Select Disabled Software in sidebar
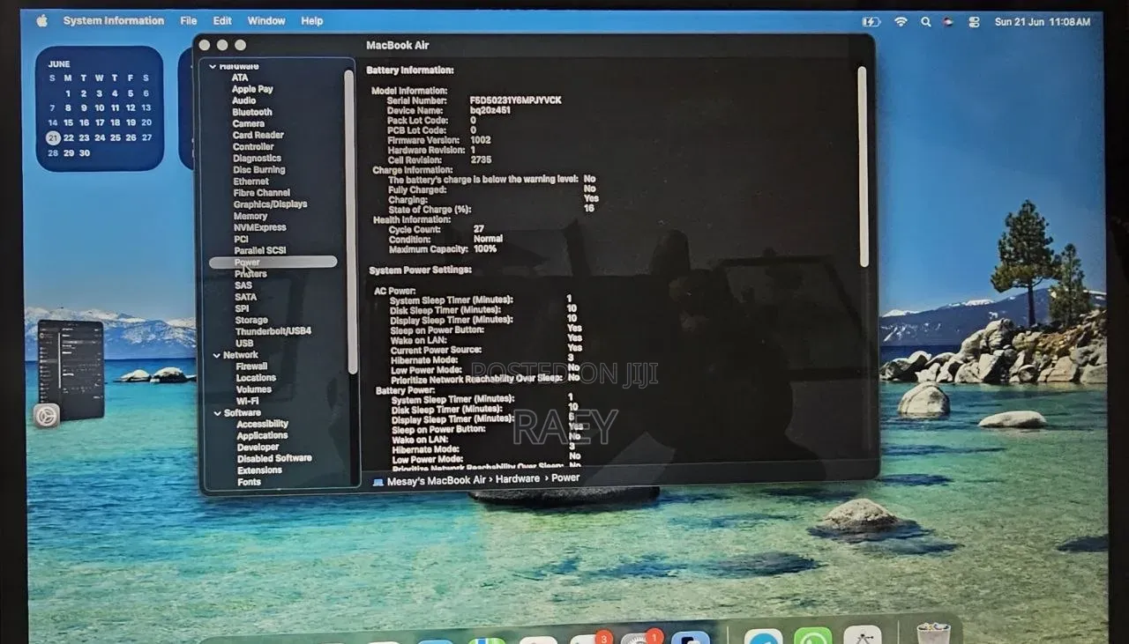This screenshot has width=1129, height=644. click(x=274, y=459)
